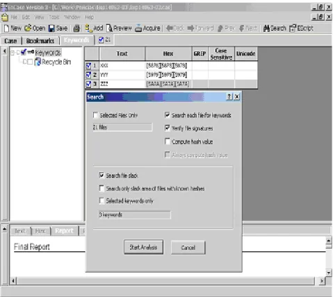Enable the Selected Files Only checkbox
The width and height of the screenshot is (333, 297).
point(95,115)
